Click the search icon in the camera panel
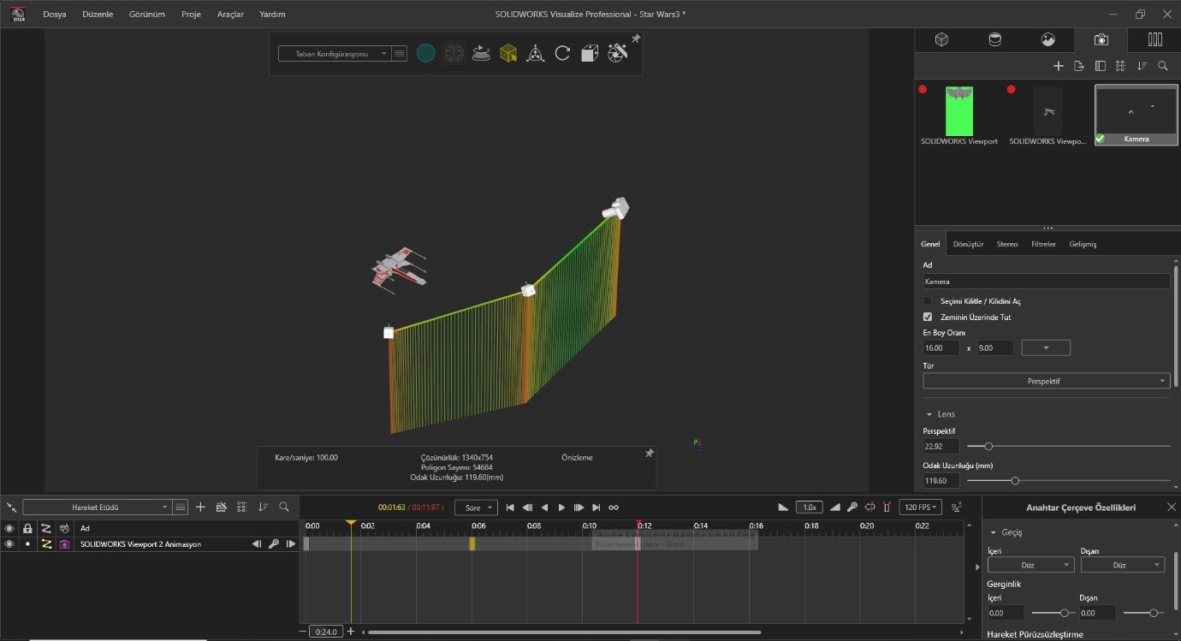Viewport: 1181px width, 641px height. coord(1163,66)
